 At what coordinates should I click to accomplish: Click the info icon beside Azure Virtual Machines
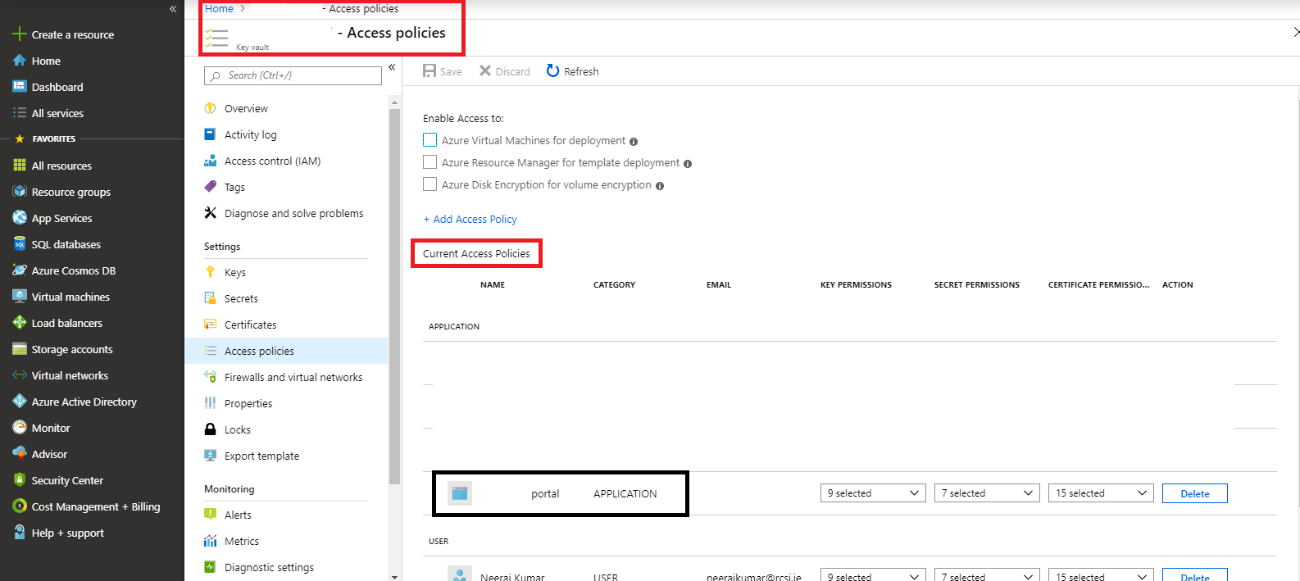[x=634, y=142]
